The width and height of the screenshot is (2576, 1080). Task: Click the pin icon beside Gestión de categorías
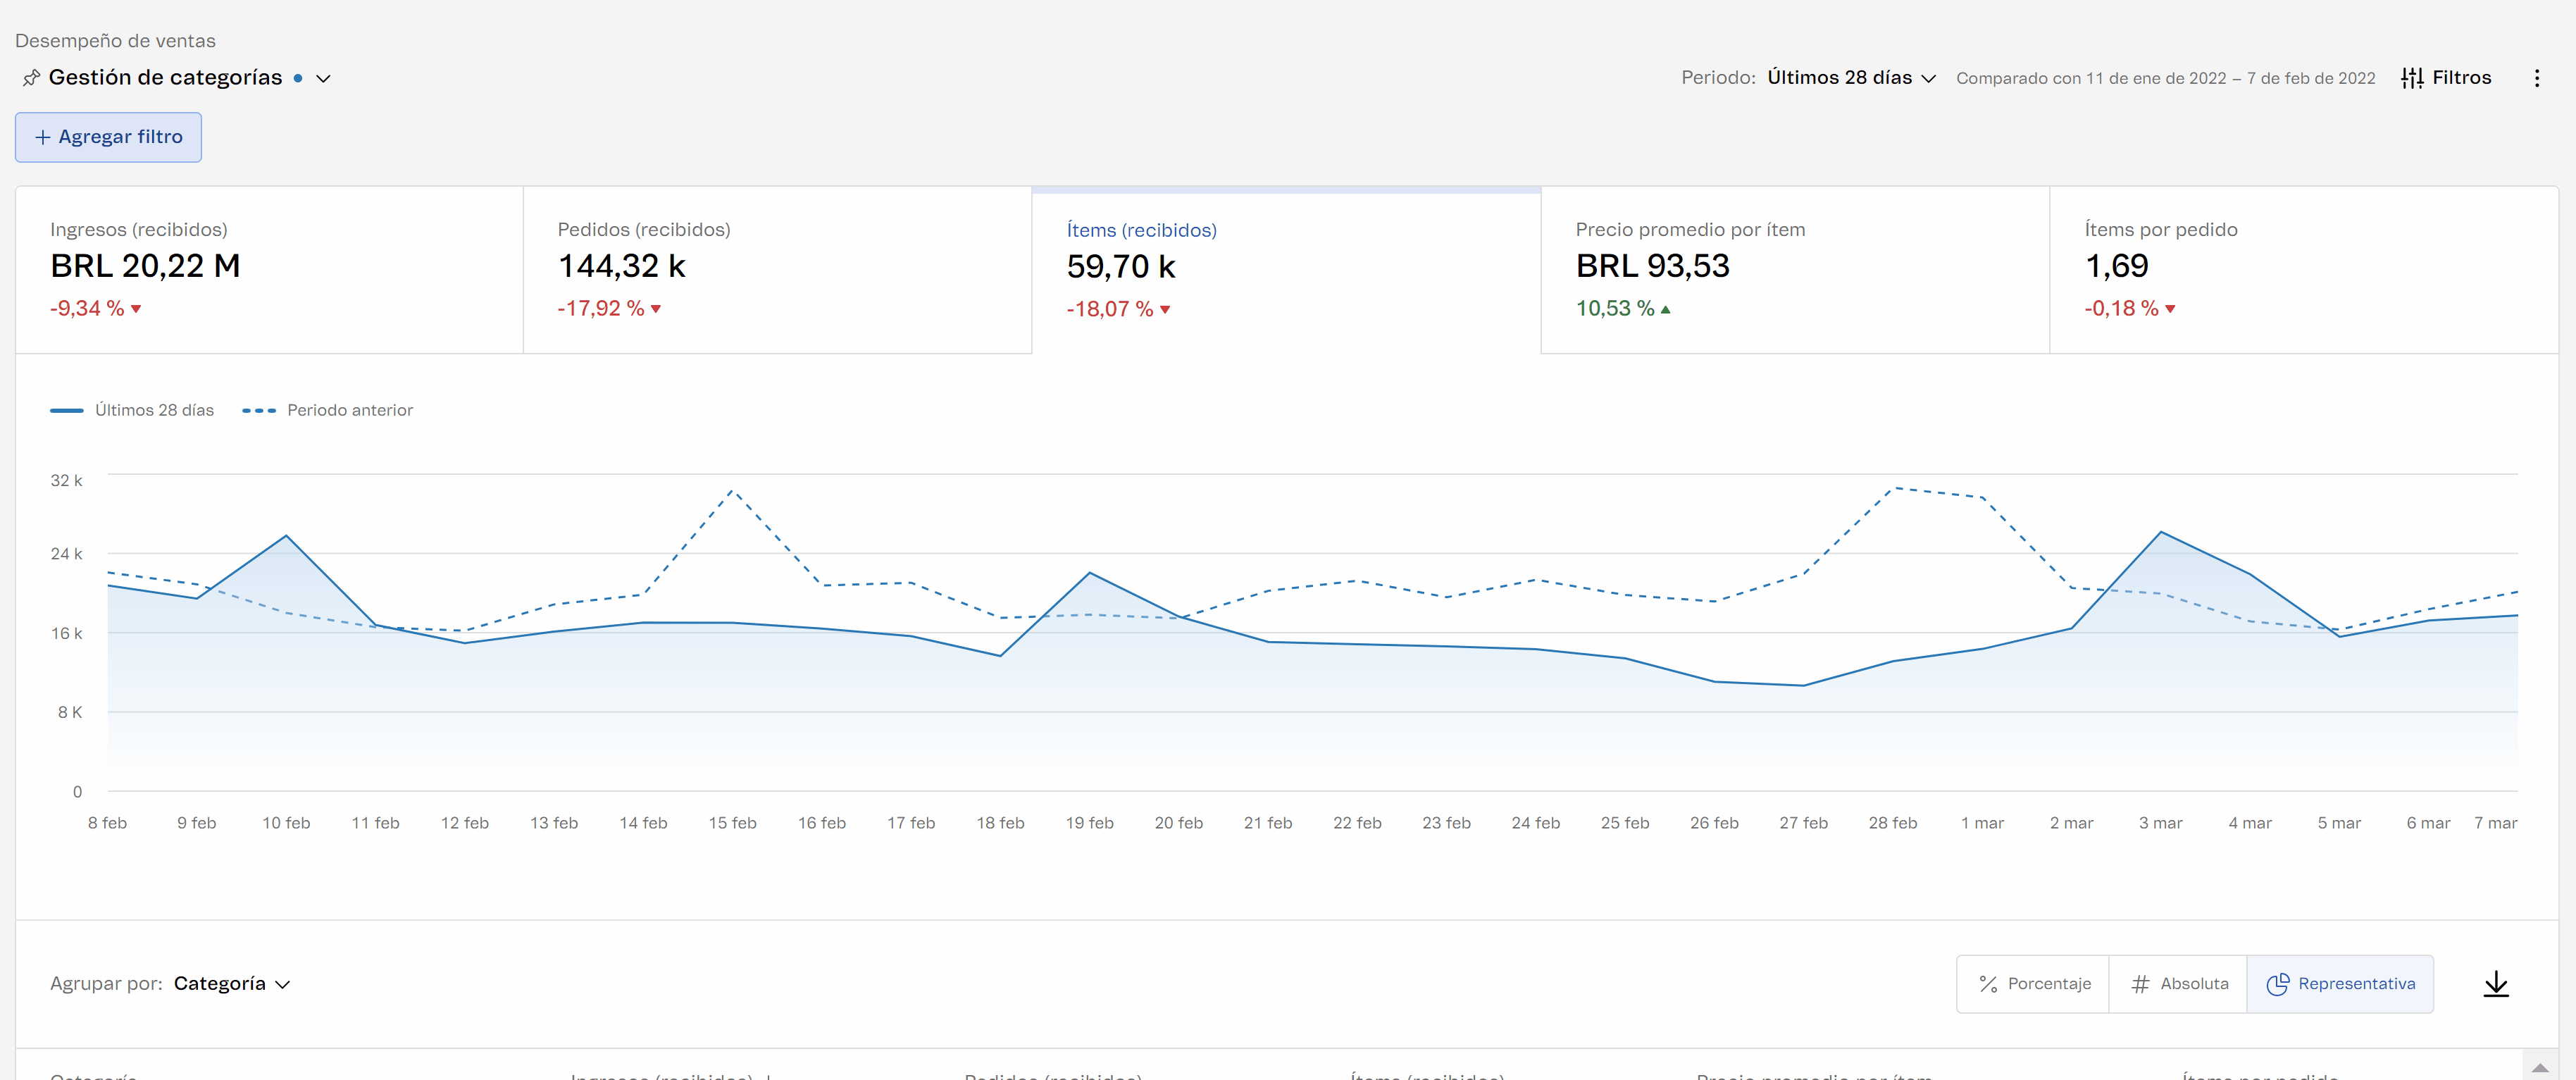point(31,78)
